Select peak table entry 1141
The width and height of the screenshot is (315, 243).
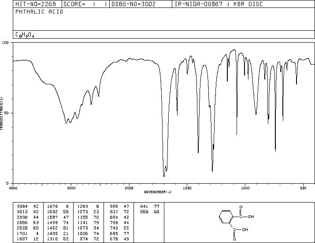(82, 222)
